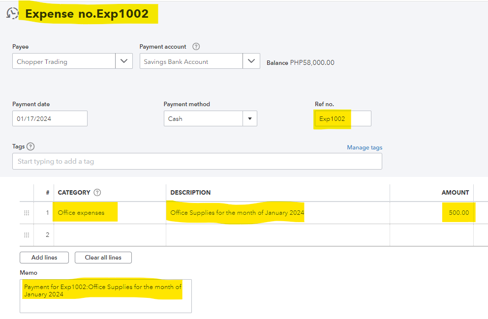The width and height of the screenshot is (488, 319).
Task: Click the Payment account help icon
Action: click(x=196, y=47)
